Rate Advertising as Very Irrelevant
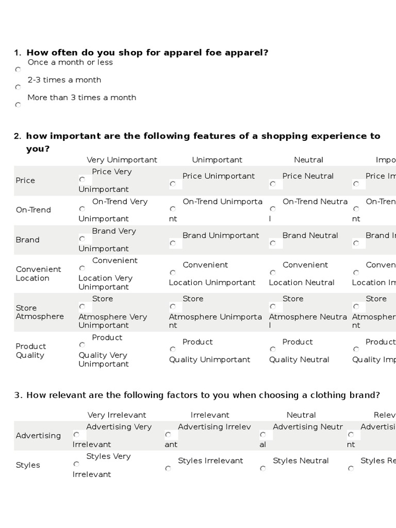 click(76, 435)
